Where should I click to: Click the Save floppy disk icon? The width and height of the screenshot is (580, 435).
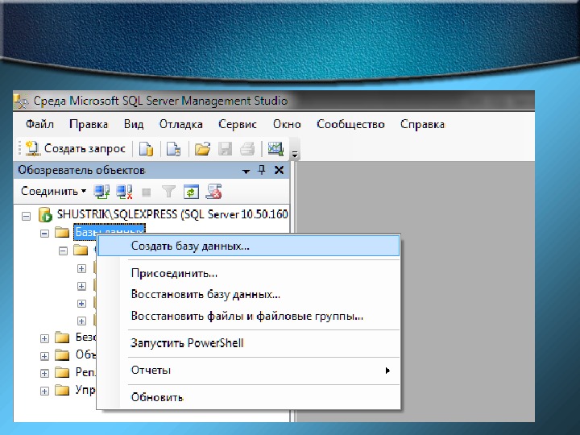pos(226,149)
